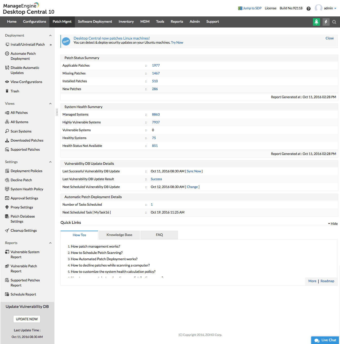Open the Configurations menu
Screen dimensions: 340x344
tap(35, 22)
